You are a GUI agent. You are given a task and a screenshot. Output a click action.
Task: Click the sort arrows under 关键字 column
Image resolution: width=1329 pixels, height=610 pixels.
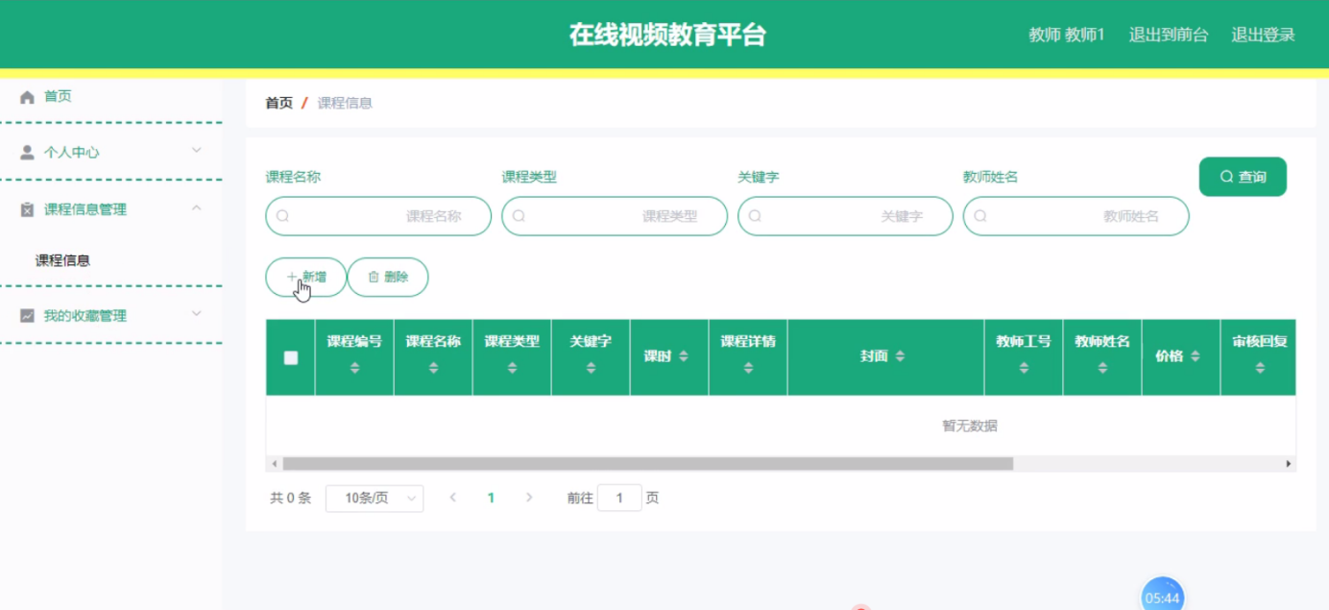point(591,368)
